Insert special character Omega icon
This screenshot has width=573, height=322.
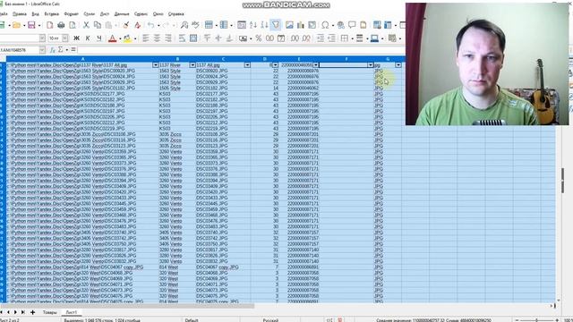coord(325,25)
